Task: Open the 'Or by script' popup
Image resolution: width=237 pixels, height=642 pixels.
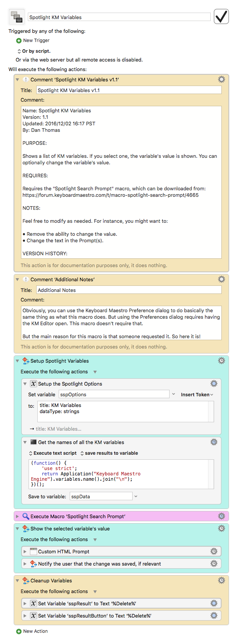Action: click(34, 51)
